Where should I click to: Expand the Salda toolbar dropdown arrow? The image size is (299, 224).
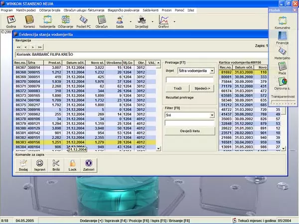[131, 20]
